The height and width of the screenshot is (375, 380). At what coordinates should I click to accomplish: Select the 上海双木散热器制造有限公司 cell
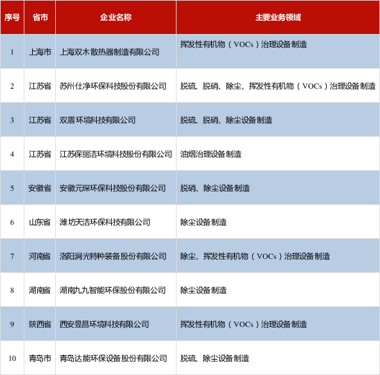tap(116, 51)
